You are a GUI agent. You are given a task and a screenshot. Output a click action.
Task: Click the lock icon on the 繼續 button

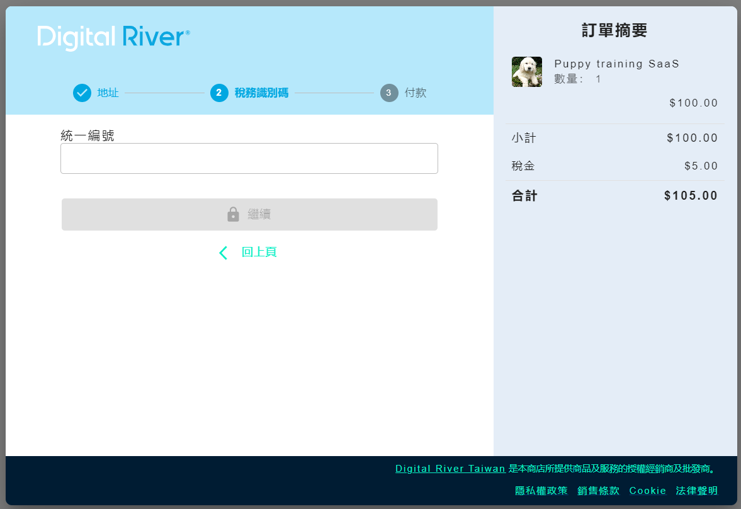(233, 214)
